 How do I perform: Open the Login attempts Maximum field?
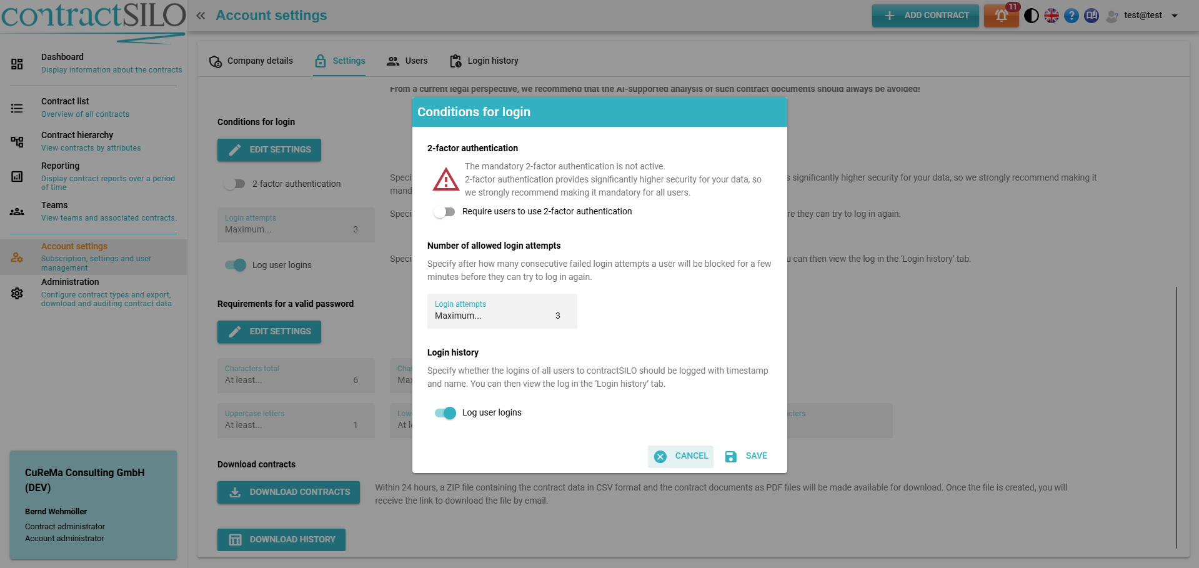pos(502,311)
